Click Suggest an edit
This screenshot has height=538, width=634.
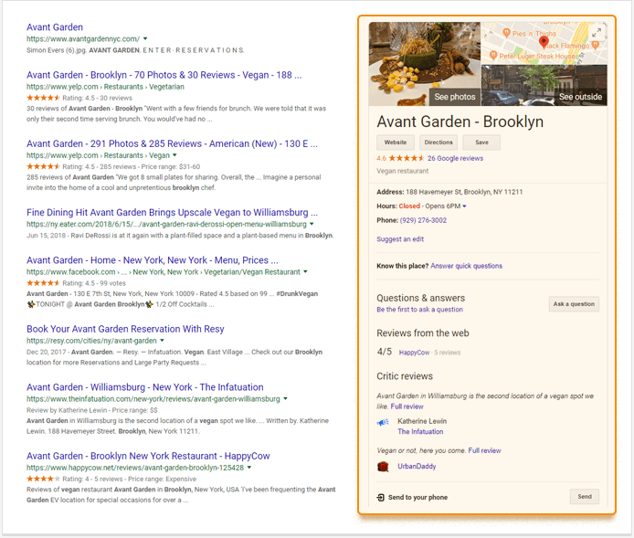pyautogui.click(x=400, y=239)
